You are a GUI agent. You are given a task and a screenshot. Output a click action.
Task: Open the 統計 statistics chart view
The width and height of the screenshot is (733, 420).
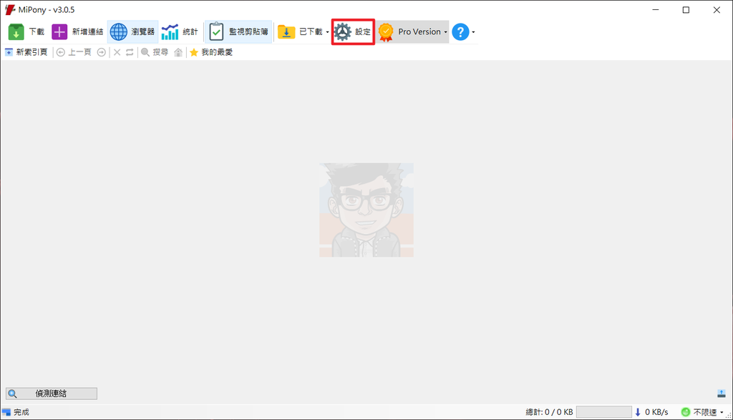coord(180,31)
